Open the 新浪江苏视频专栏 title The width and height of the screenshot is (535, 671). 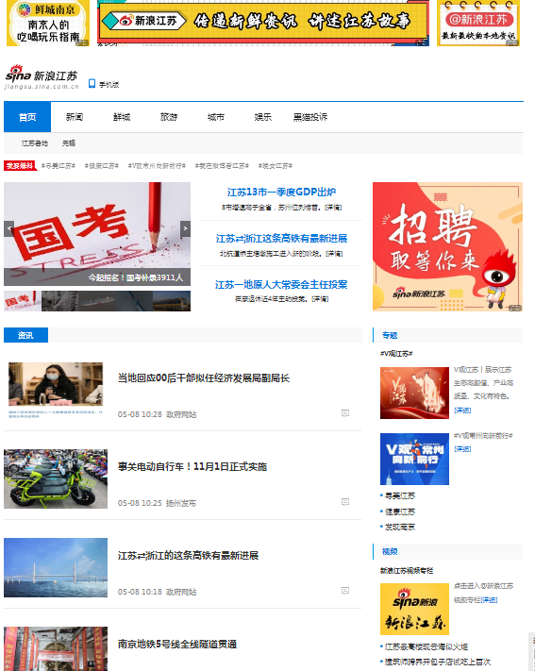click(407, 570)
